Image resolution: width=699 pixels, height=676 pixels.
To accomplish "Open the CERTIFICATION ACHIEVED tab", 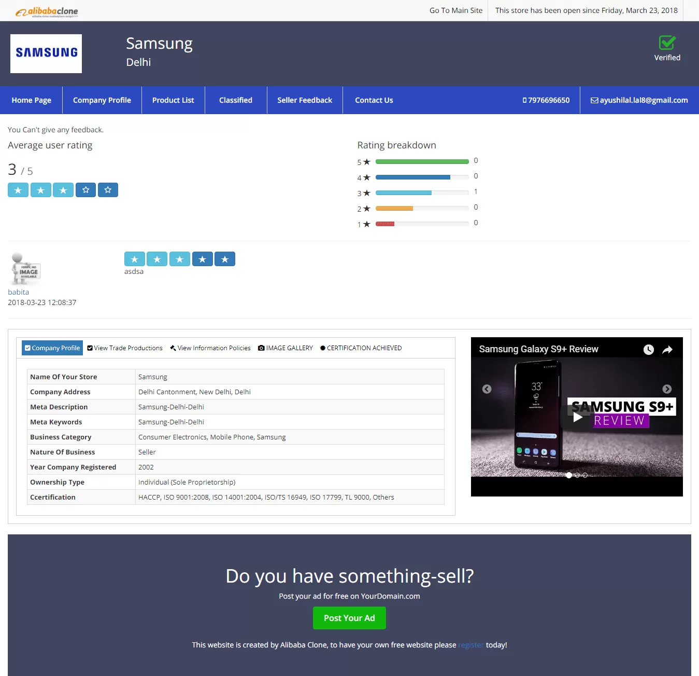I will 361,348.
